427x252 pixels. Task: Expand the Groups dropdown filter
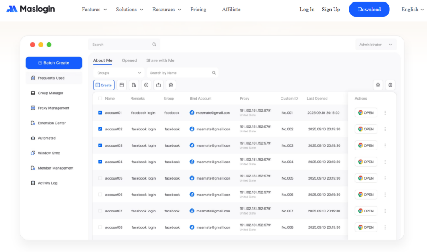coord(119,73)
